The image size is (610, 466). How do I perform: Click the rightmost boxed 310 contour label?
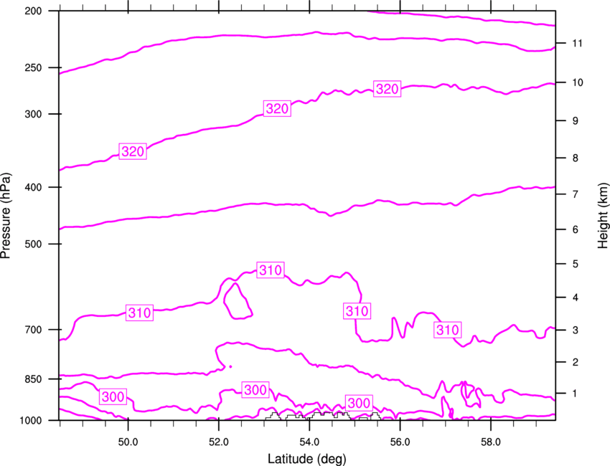tap(448, 330)
